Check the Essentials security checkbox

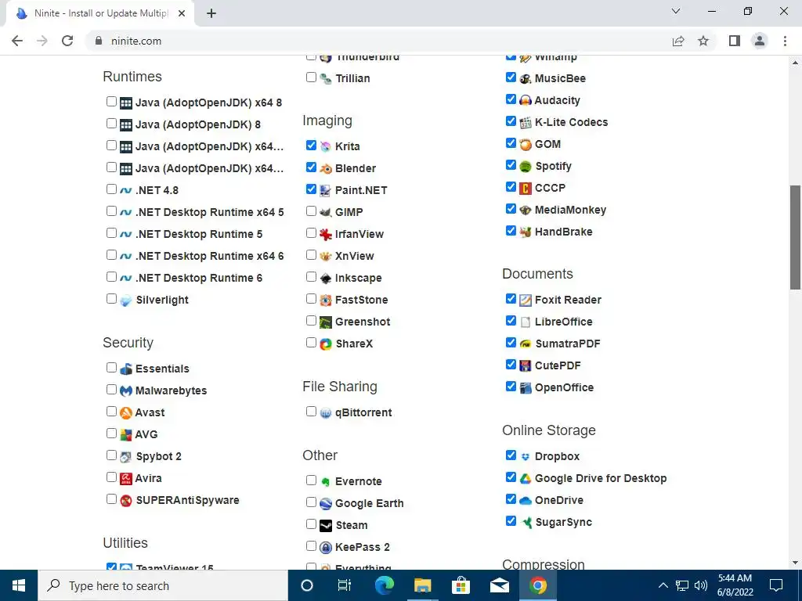click(x=111, y=368)
